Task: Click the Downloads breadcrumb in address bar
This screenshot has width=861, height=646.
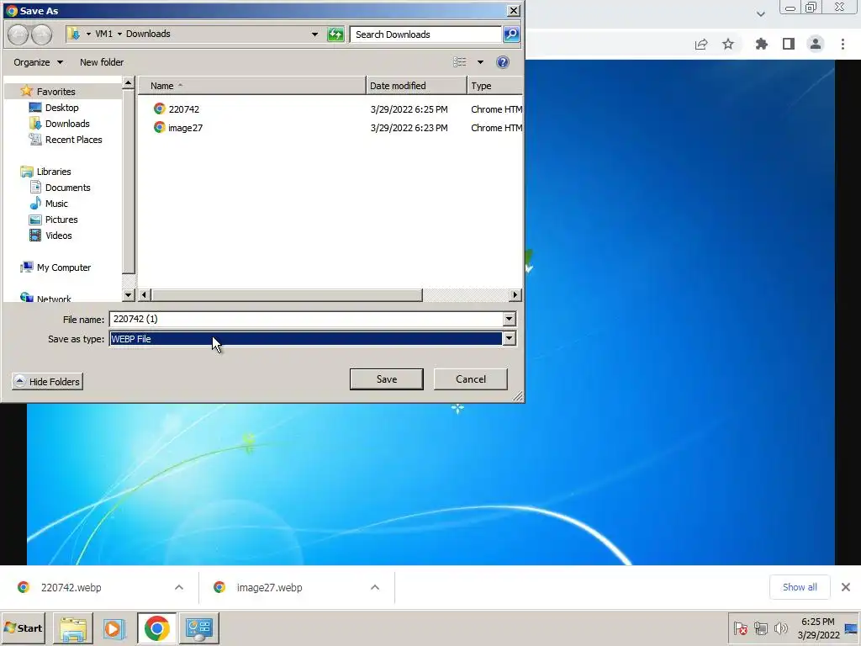Action: 148,34
